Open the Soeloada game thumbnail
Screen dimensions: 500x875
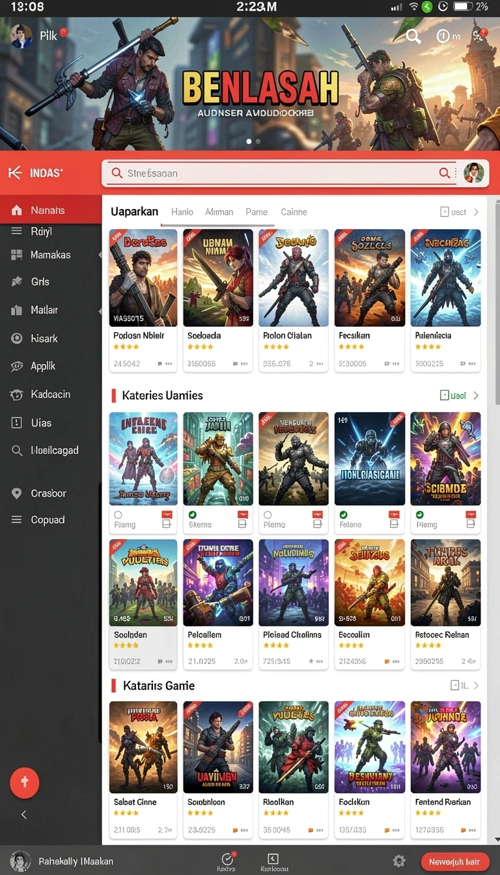click(x=218, y=277)
